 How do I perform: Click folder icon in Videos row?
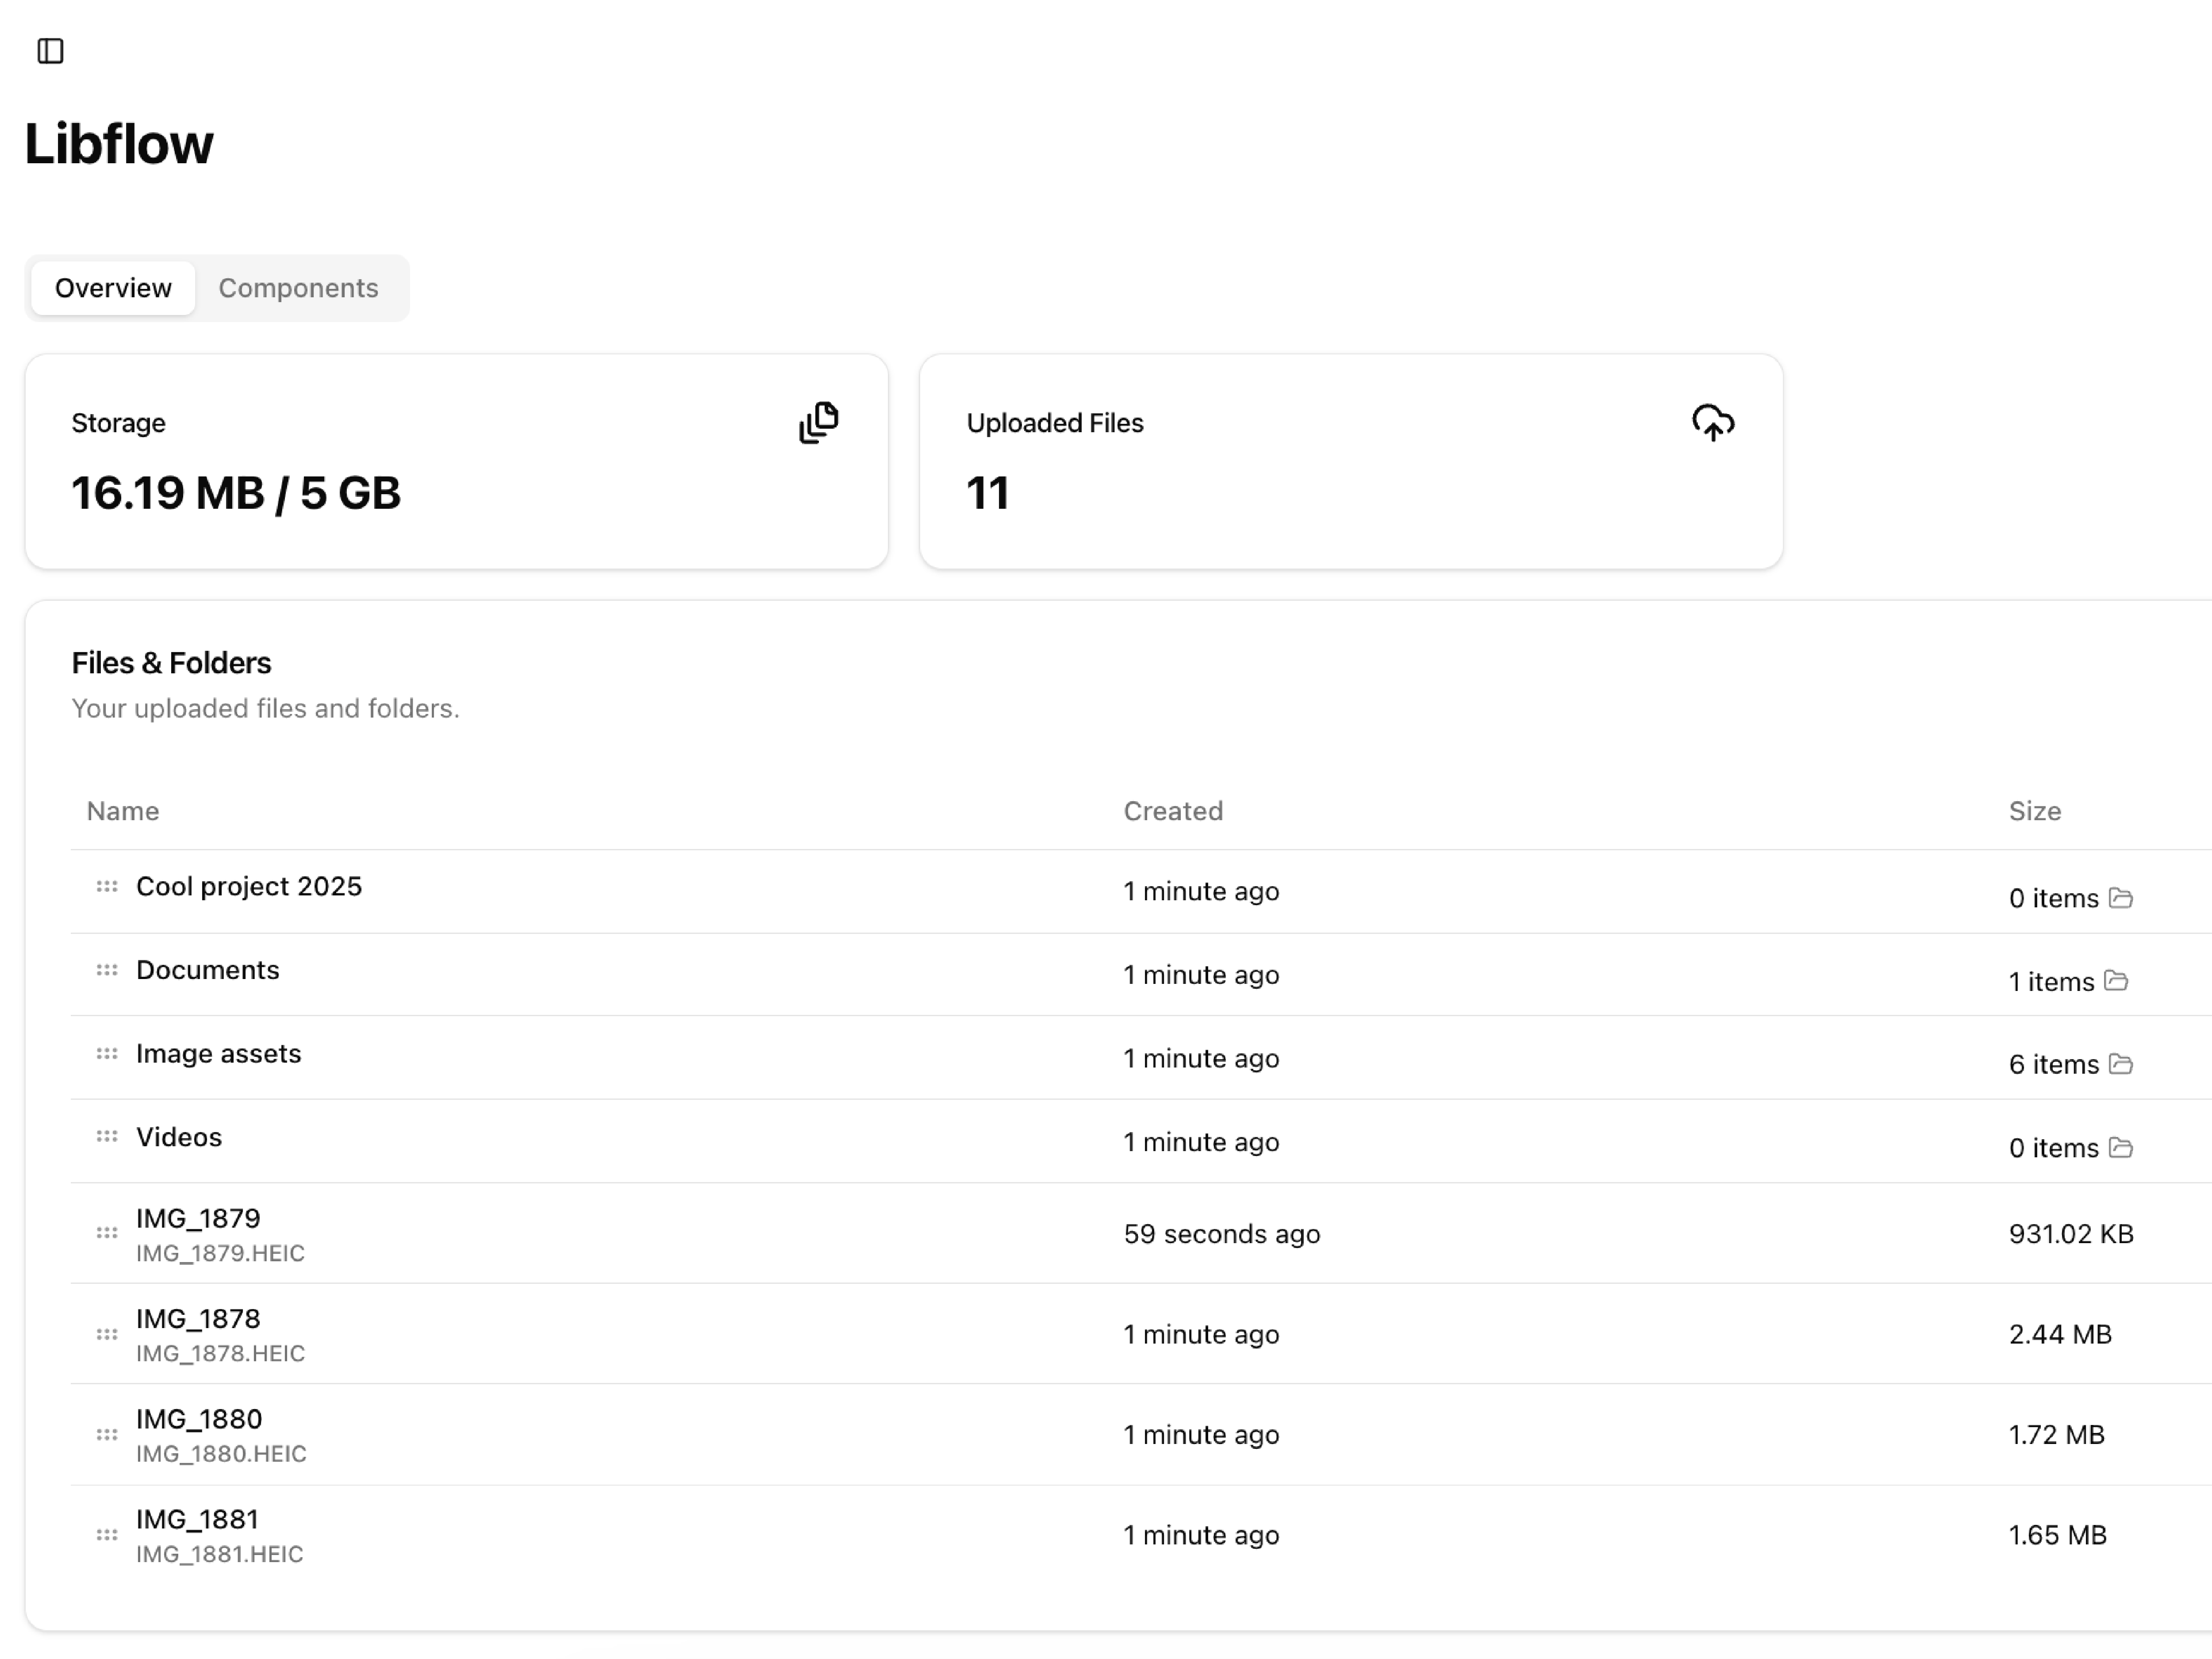pos(2120,1147)
